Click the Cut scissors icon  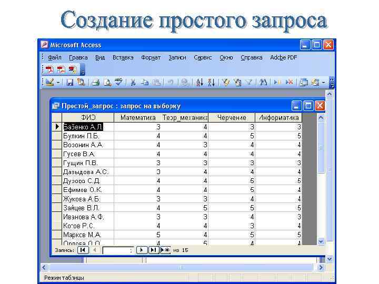[133, 83]
